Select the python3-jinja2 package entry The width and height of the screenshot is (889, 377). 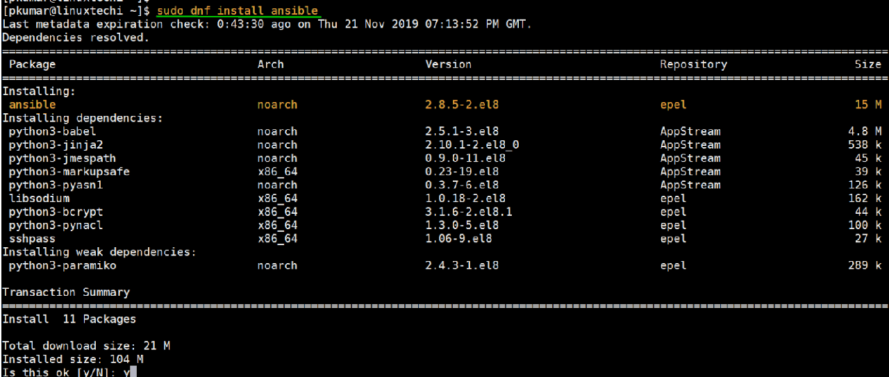click(x=56, y=145)
